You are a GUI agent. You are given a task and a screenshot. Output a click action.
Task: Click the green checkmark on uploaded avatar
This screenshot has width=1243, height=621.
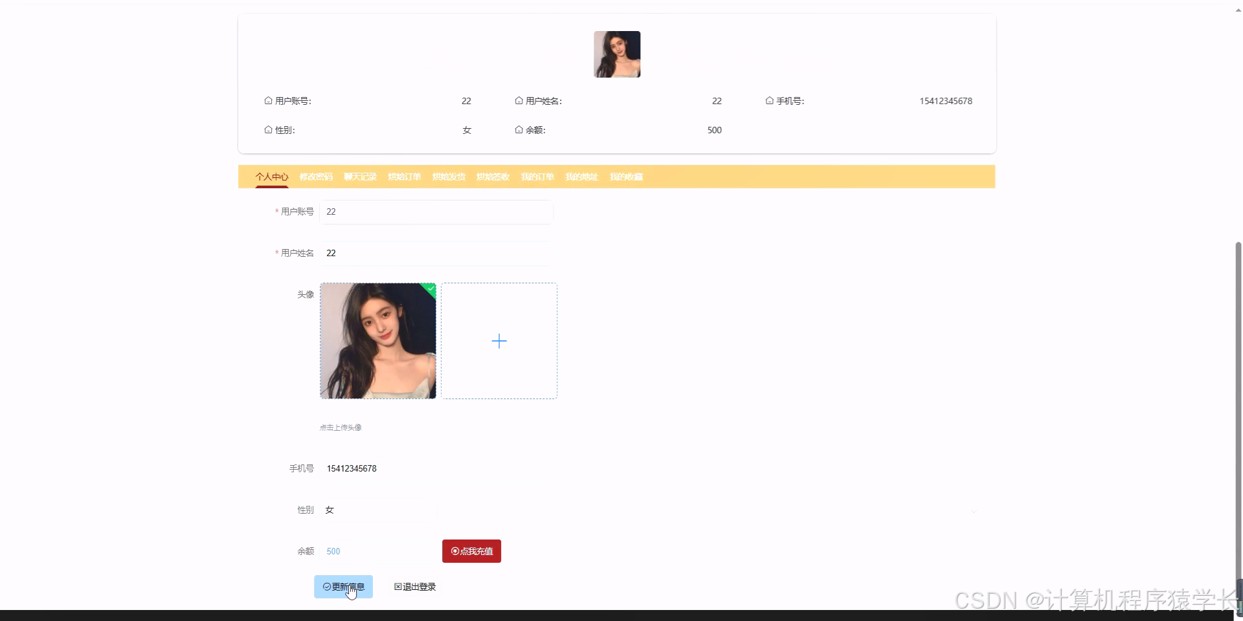pos(430,289)
